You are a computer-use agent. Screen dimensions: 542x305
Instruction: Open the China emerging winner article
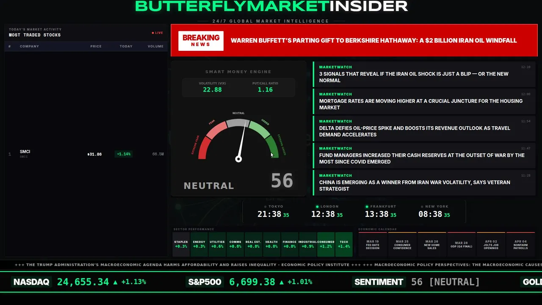coord(424,183)
